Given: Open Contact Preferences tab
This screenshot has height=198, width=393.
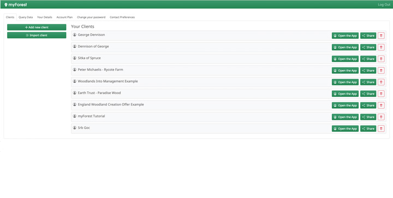Looking at the screenshot, I should [122, 17].
